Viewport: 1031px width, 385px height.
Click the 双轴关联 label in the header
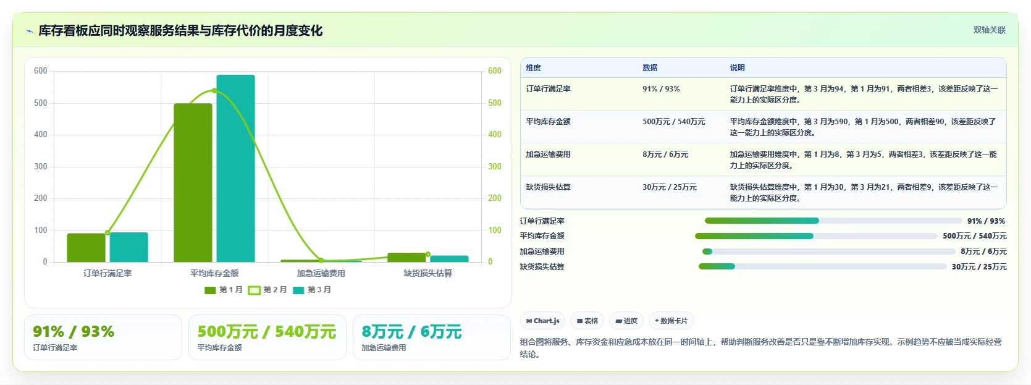(989, 30)
